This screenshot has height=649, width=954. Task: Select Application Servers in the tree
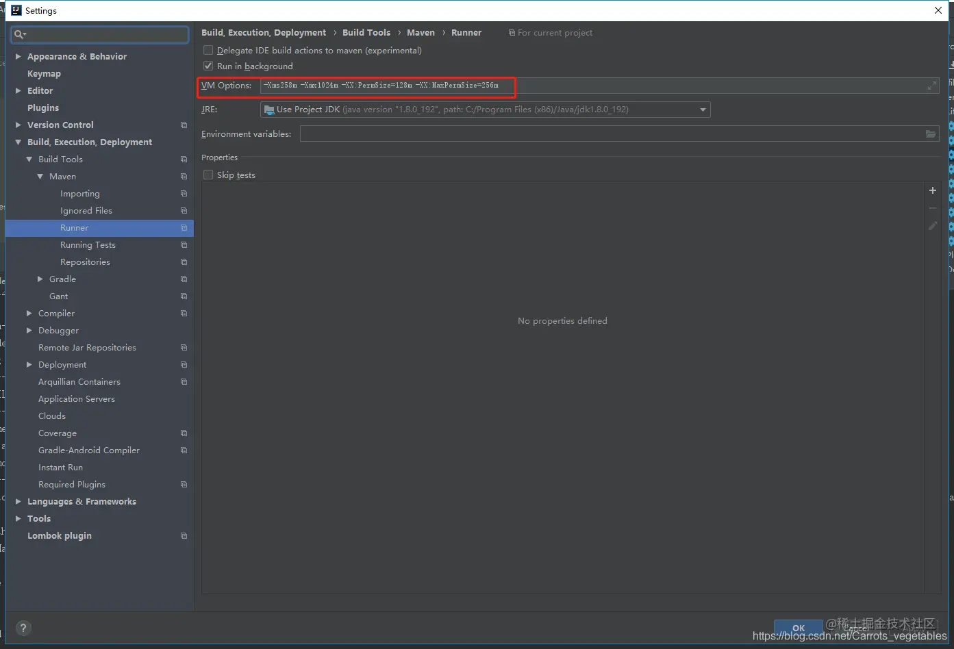pyautogui.click(x=77, y=399)
